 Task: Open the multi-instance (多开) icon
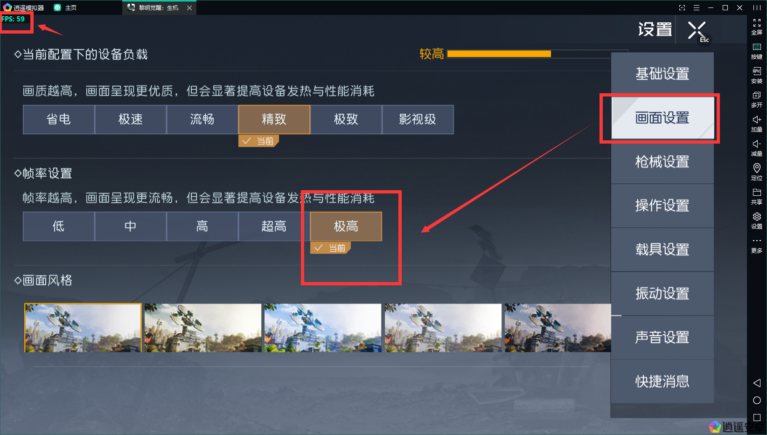pos(757,99)
